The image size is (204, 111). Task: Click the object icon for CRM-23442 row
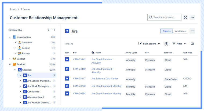coord(67,59)
